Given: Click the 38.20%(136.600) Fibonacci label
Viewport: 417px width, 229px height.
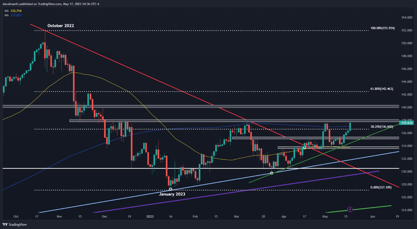Looking at the screenshot, I should (382, 127).
